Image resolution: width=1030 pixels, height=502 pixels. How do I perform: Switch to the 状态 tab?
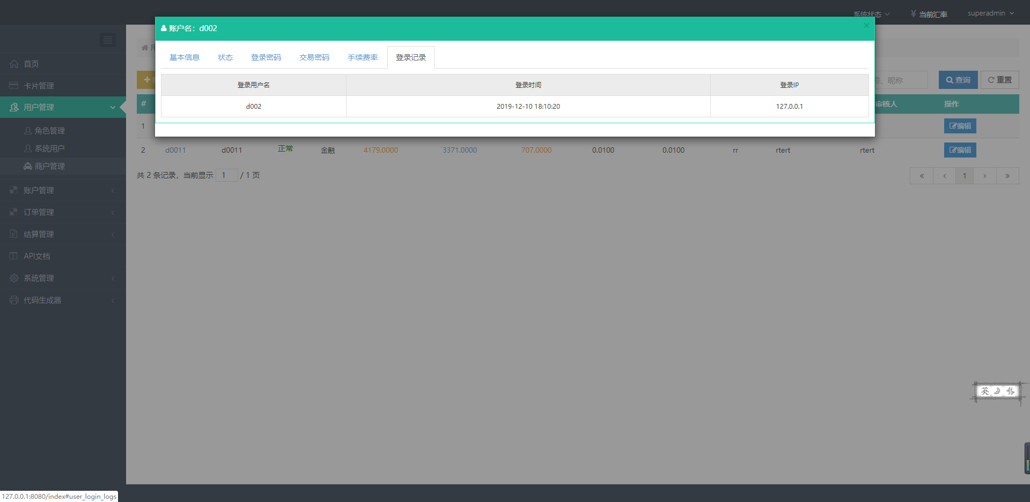coord(225,57)
